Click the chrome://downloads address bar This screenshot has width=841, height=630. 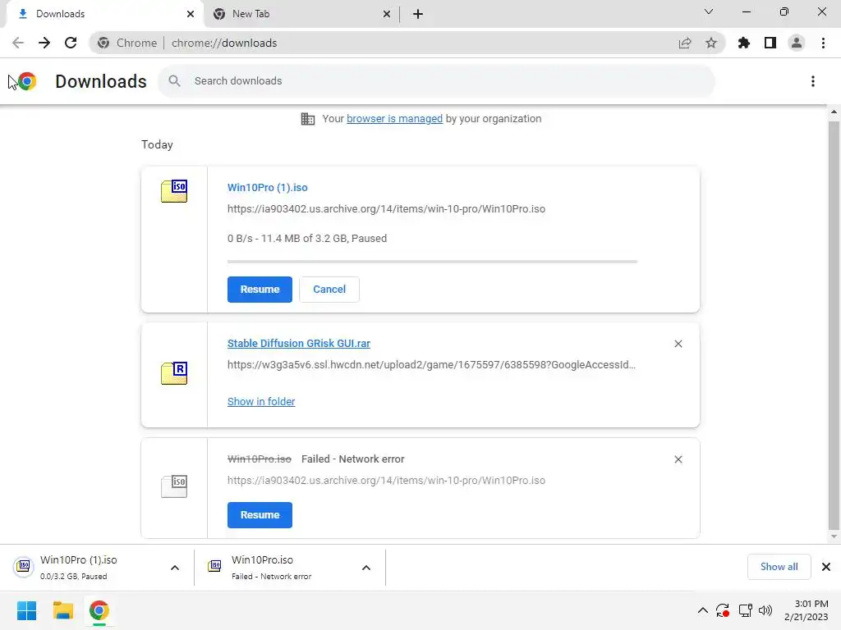pos(407,43)
